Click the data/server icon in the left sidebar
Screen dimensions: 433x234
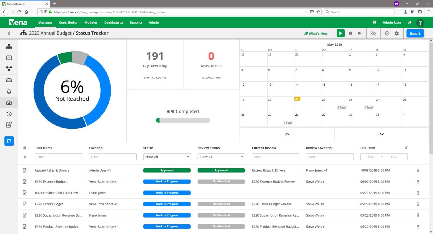(9, 80)
